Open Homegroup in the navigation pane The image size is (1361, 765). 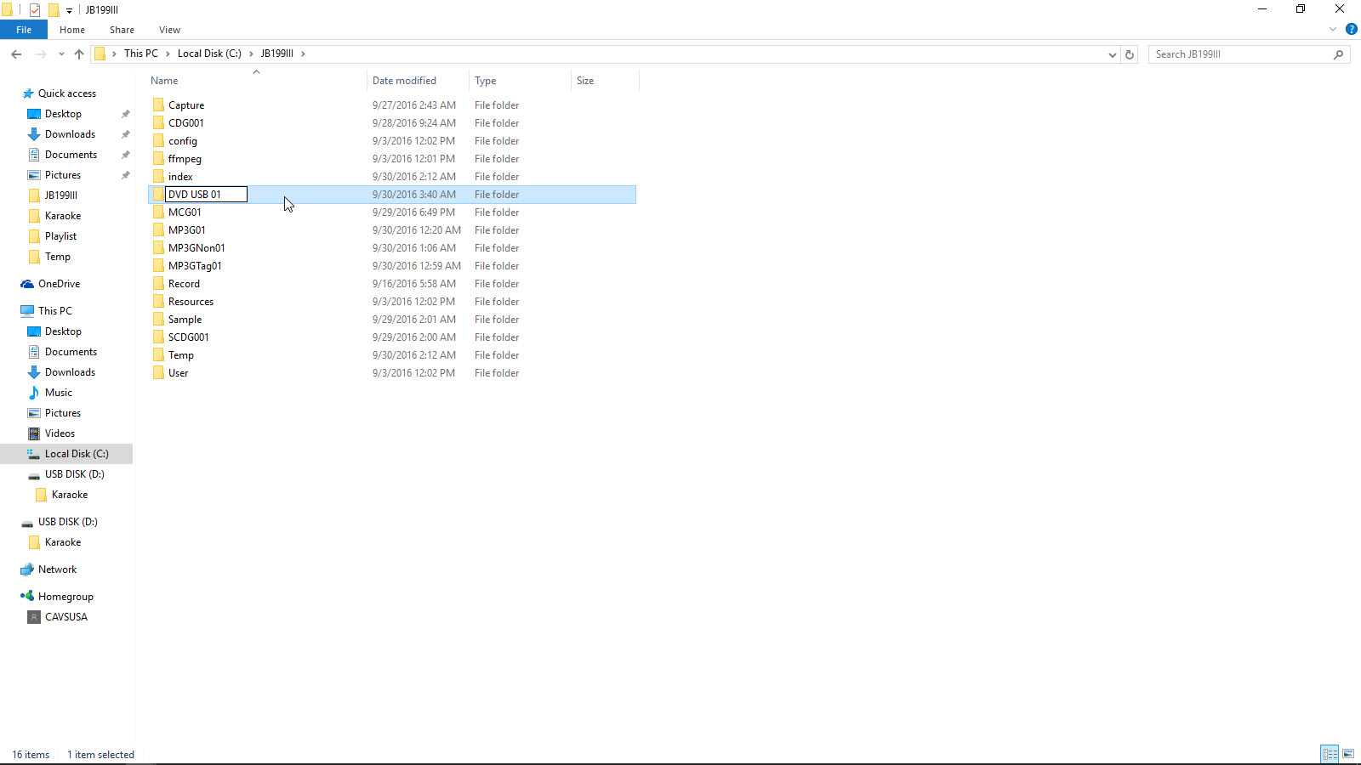pos(65,597)
